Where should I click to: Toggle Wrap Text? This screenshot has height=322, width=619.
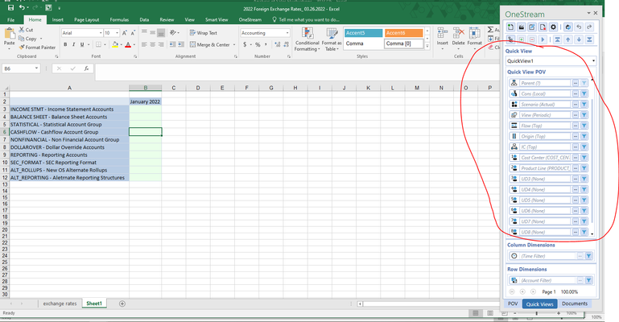[x=204, y=33]
